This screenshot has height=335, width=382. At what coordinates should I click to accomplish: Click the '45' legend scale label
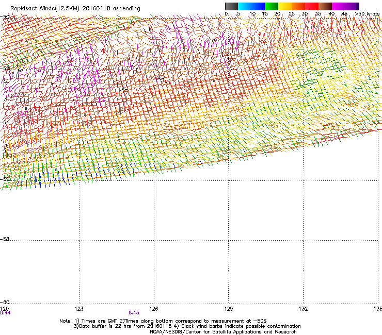(344, 14)
